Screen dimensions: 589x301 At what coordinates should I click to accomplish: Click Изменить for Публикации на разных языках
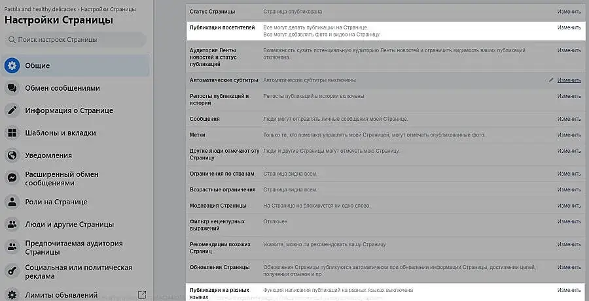point(569,290)
